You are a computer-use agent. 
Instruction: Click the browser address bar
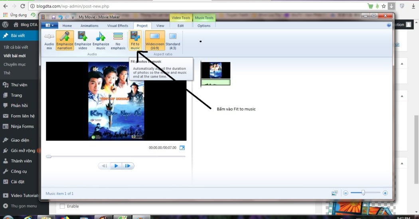198,6
